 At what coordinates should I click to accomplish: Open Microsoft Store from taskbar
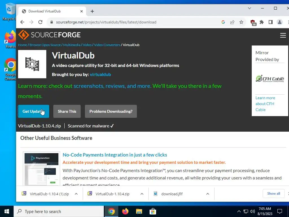[153, 211]
